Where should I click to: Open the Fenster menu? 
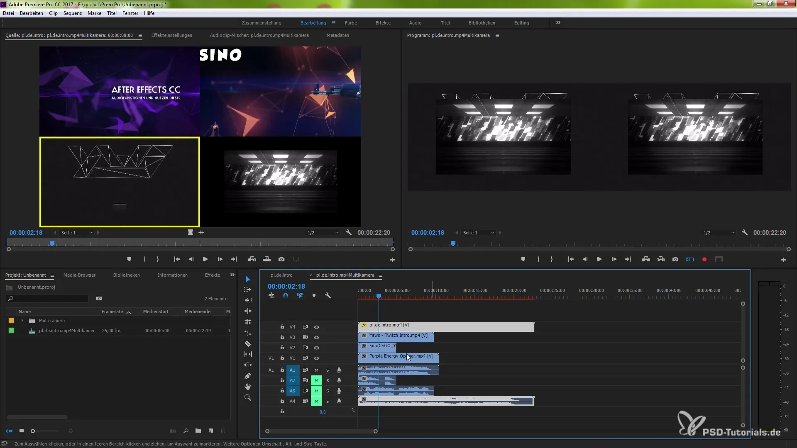tap(130, 13)
